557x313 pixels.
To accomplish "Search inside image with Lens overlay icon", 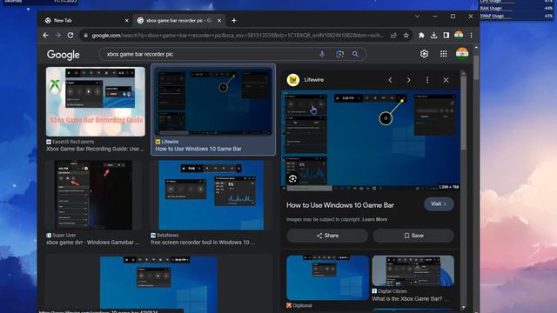I will point(292,179).
